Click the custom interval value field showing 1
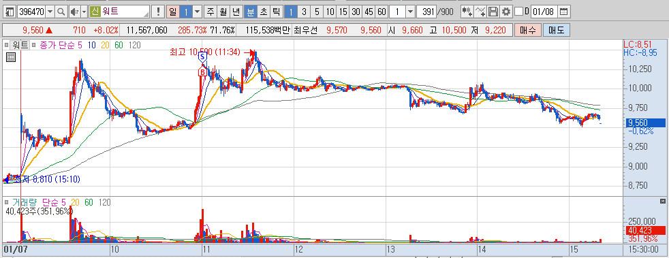This screenshot has height=258, width=669. click(397, 12)
